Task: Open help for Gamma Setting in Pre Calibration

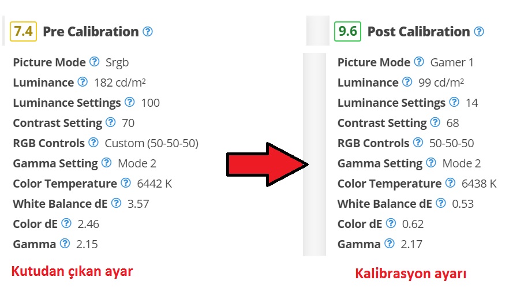Action: [x=107, y=162]
